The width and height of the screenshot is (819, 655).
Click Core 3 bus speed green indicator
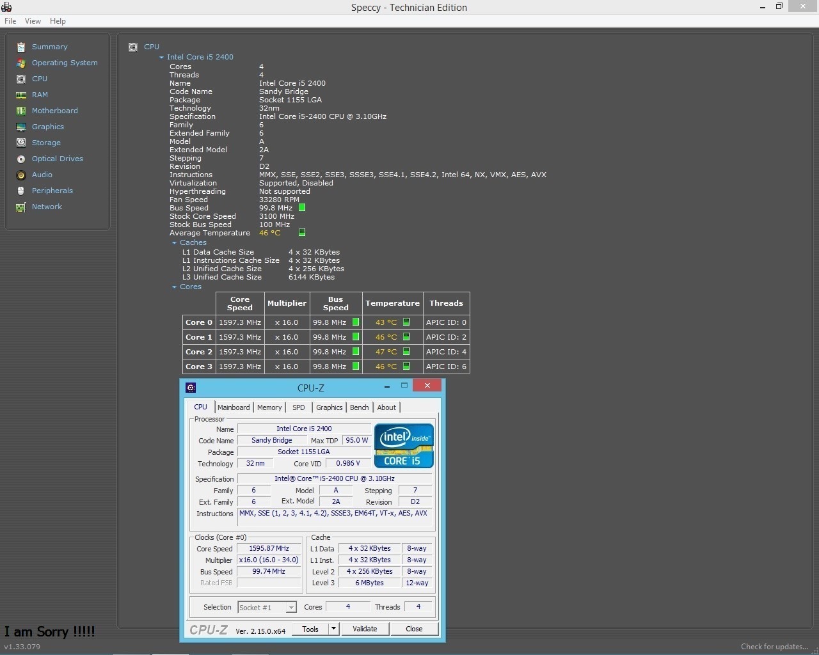pos(356,366)
